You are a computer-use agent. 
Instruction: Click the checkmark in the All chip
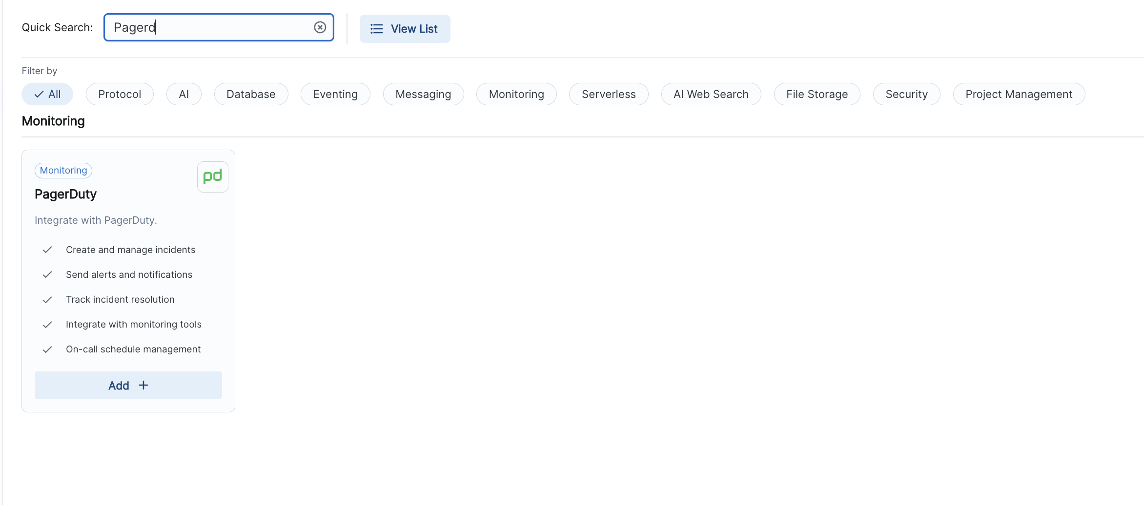pos(39,95)
